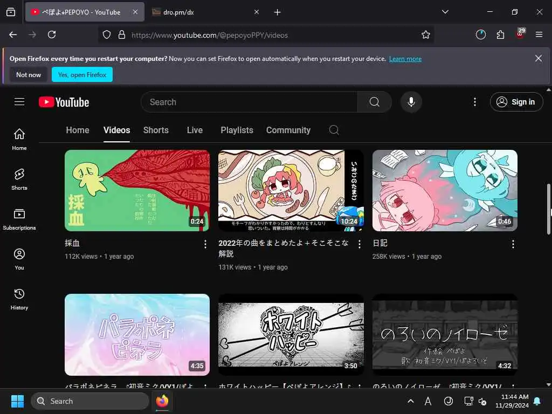The height and width of the screenshot is (414, 552).
Task: Go back to the previous page
Action: click(x=13, y=35)
